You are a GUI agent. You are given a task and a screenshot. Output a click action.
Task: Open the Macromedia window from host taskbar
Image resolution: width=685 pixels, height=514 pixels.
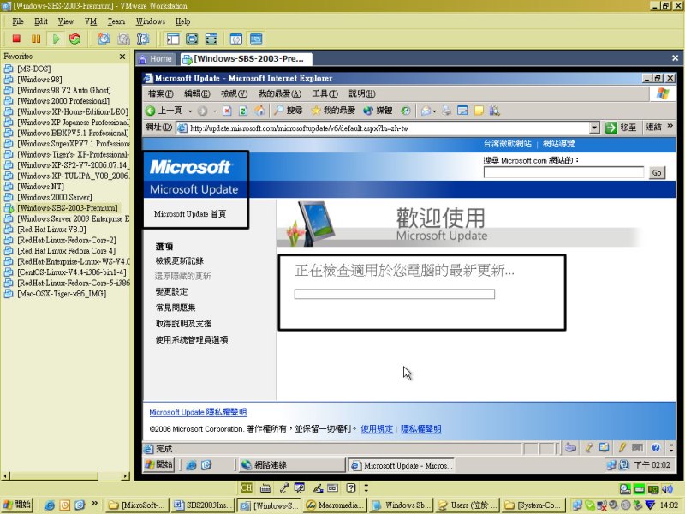[x=335, y=505]
